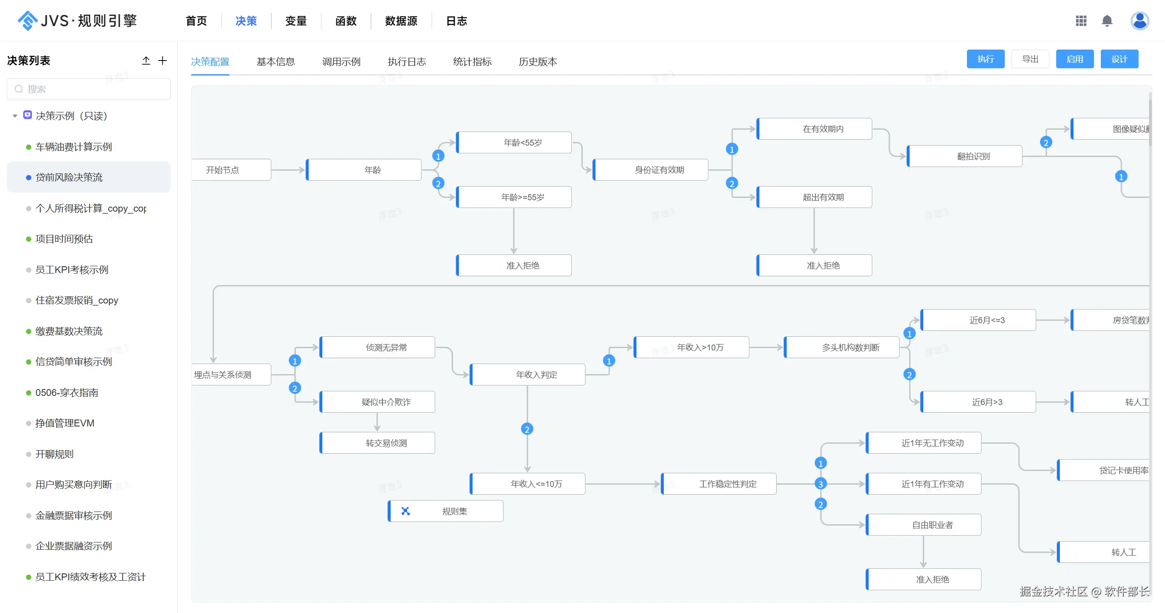Go to 变量 in top menu
Screen dimensions: 1165x613
tap(296, 21)
